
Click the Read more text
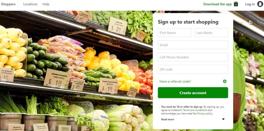click(x=168, y=119)
